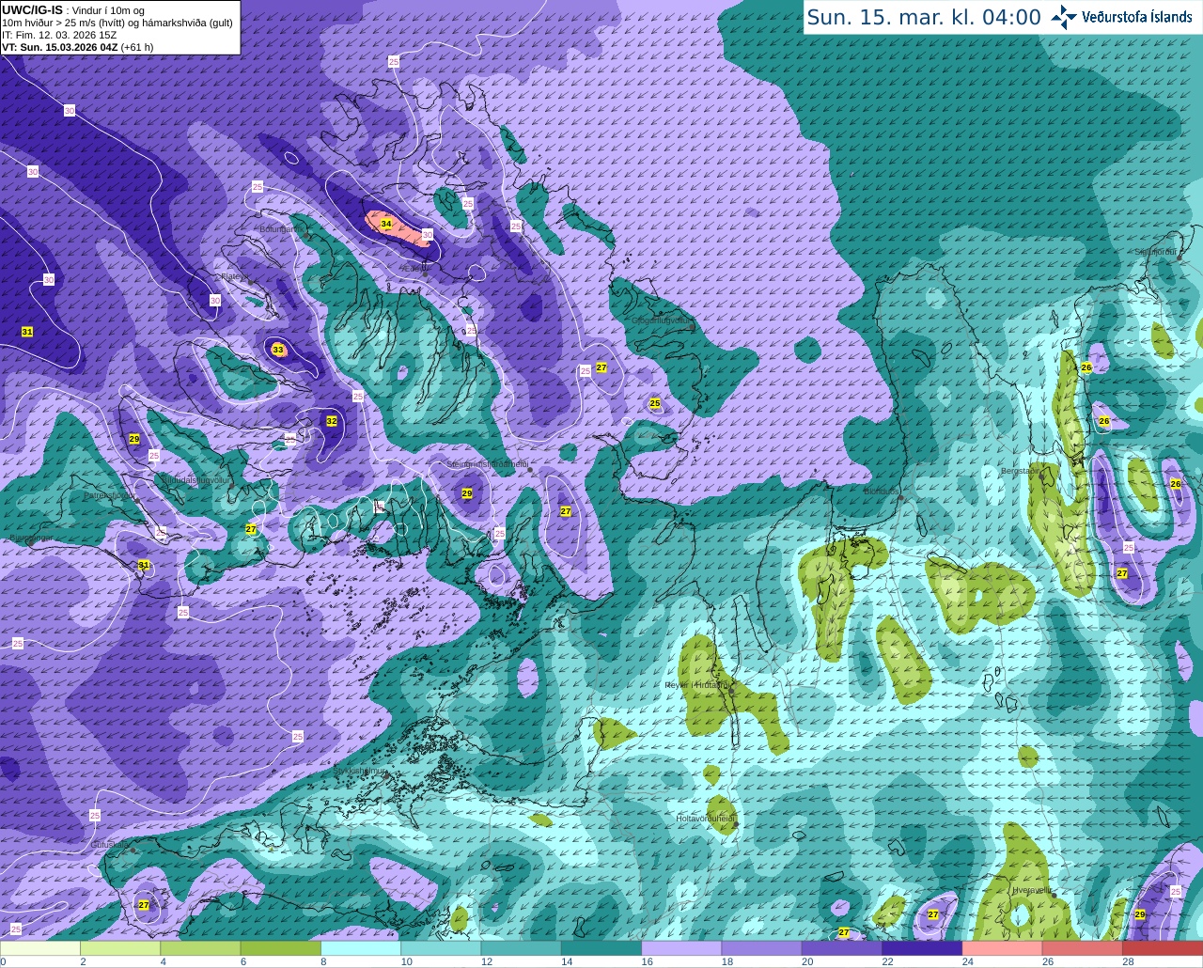Click the Bíldudalsflugvöllur station label
This screenshot has height=968, width=1203.
195,479
